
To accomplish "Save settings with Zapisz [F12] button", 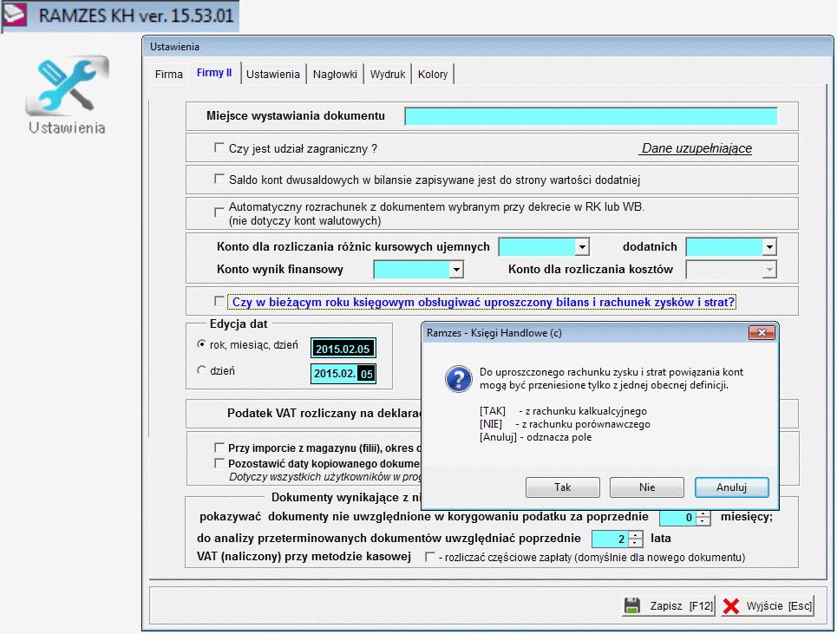I will tap(669, 605).
